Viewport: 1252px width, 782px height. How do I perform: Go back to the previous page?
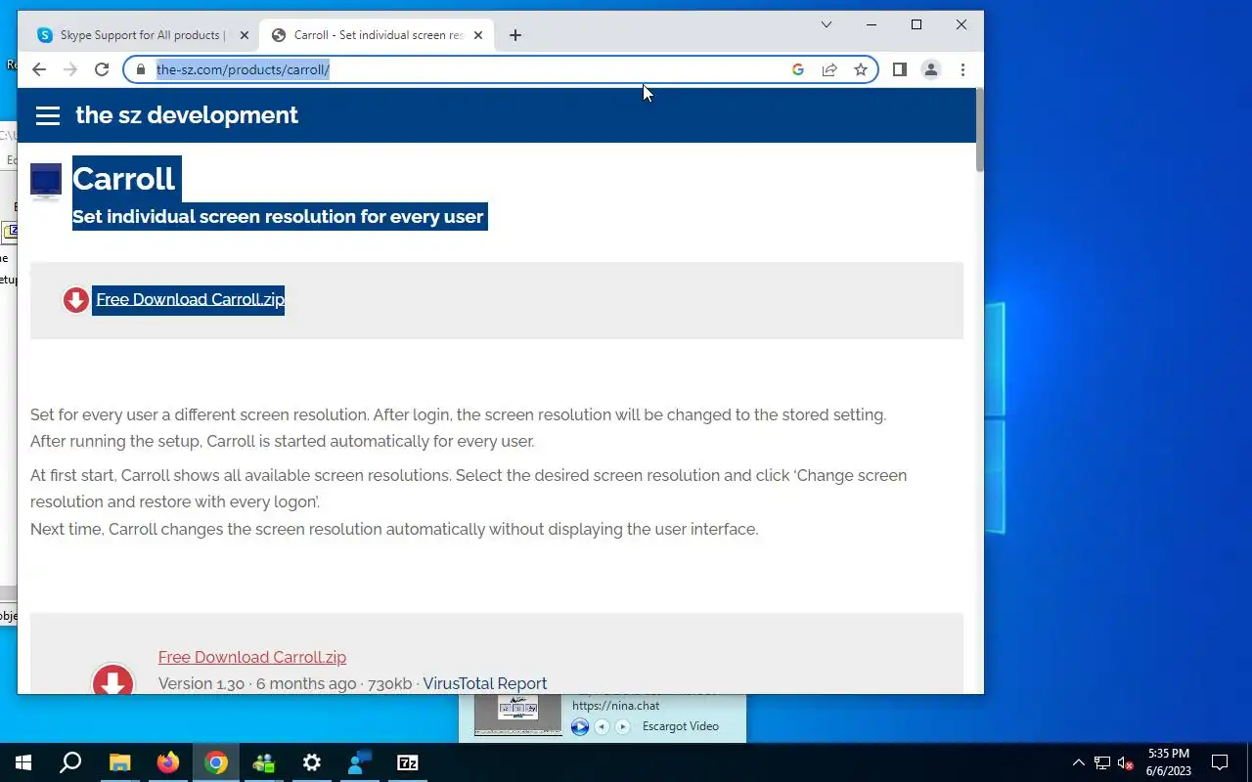tap(39, 69)
